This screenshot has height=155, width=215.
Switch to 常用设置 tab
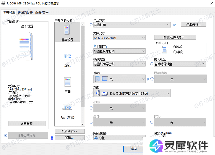pos(9,12)
